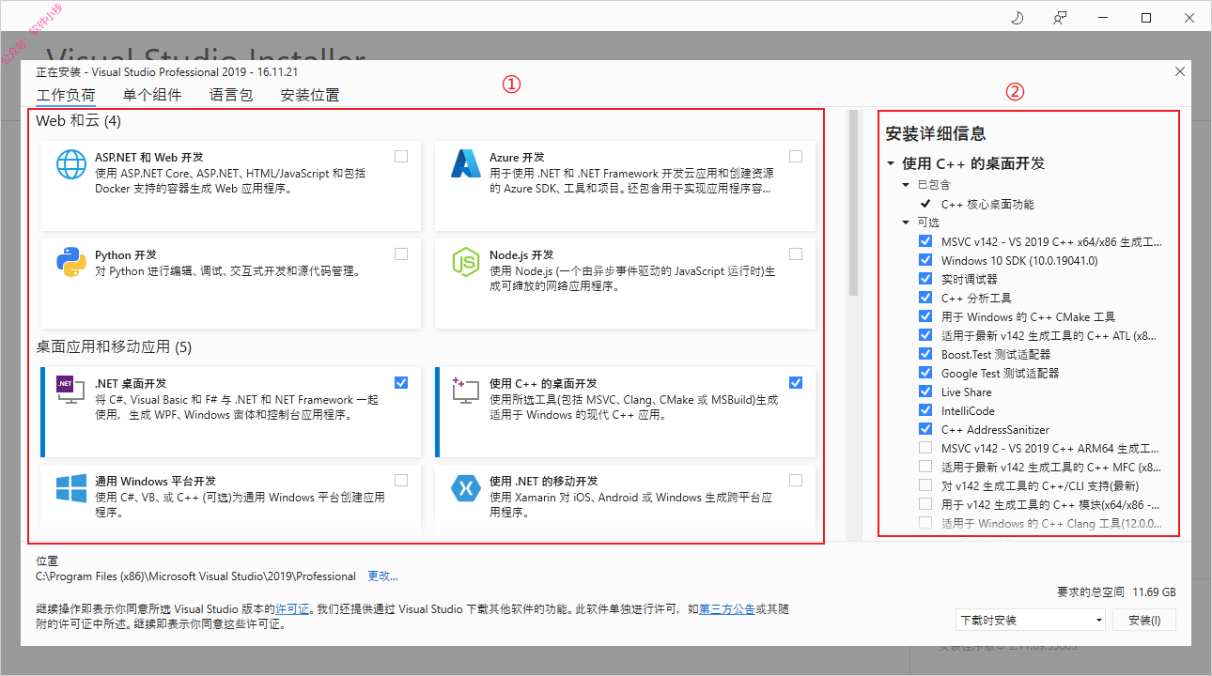The image size is (1212, 676).
Task: Switch to 语言包 tab
Action: [231, 95]
